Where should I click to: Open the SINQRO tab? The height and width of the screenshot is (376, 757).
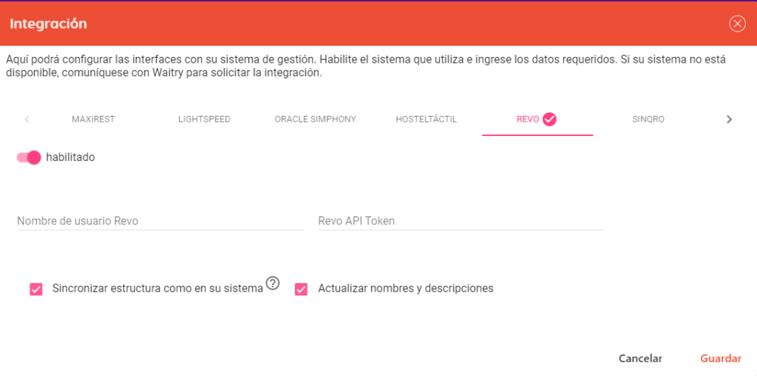[648, 119]
